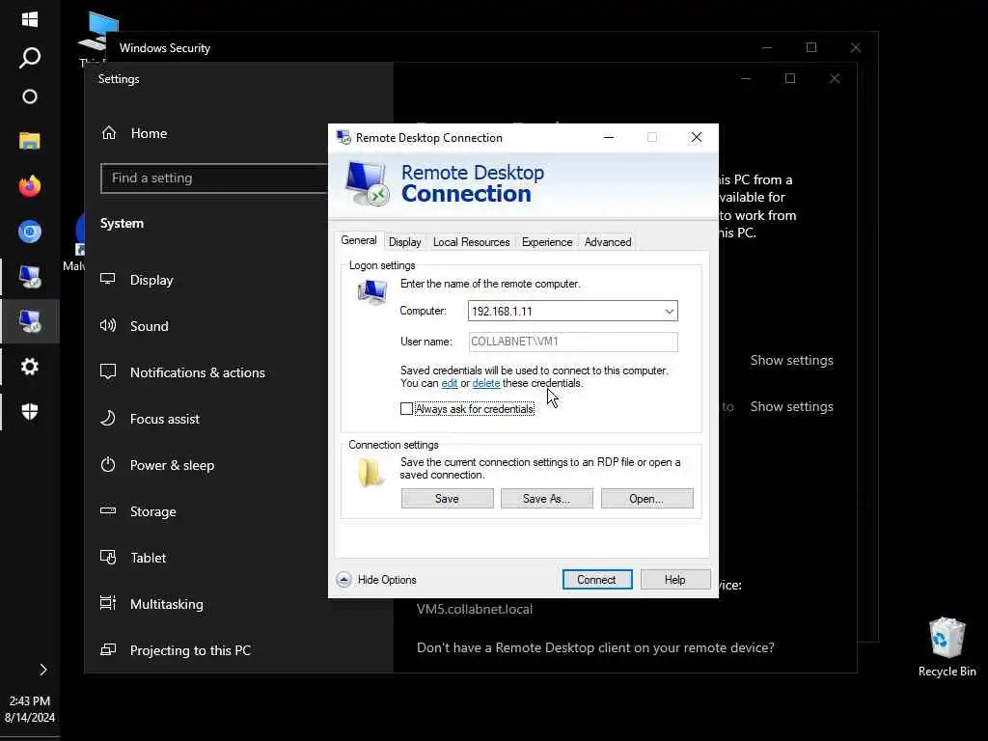This screenshot has width=988, height=741.
Task: Click the Save As... button
Action: 546,499
